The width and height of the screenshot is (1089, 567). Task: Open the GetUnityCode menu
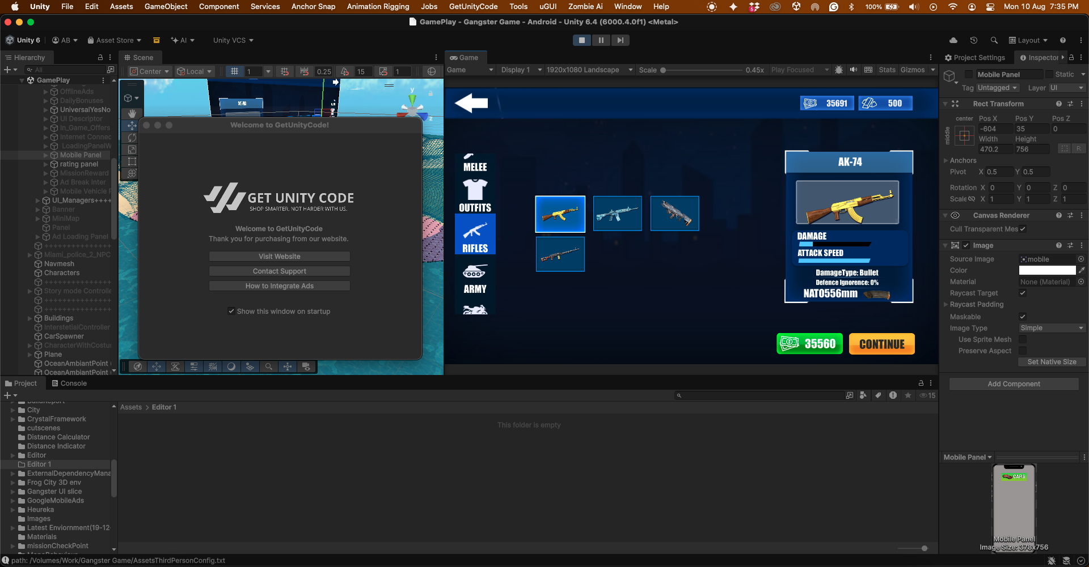473,6
